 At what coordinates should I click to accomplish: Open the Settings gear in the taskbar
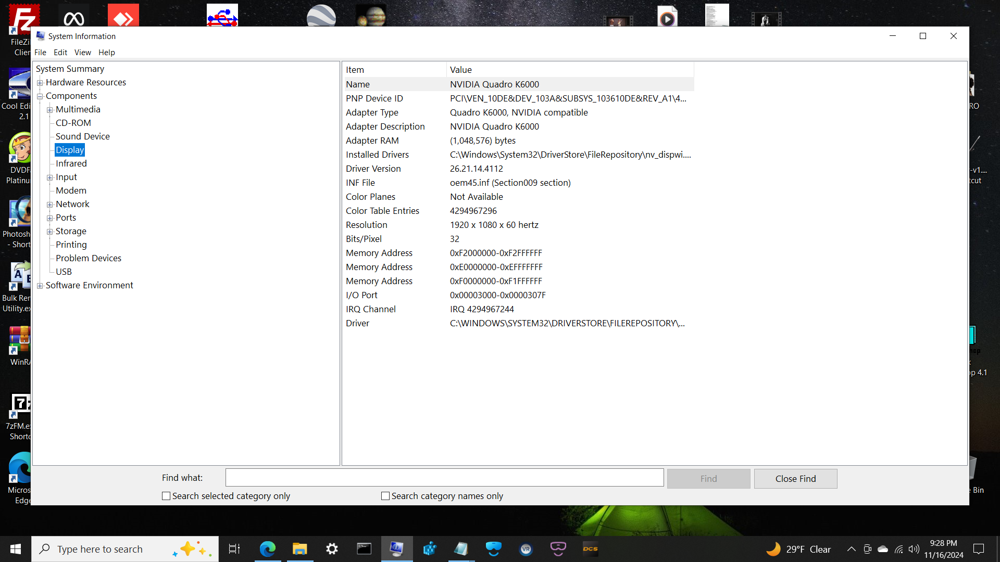332,549
